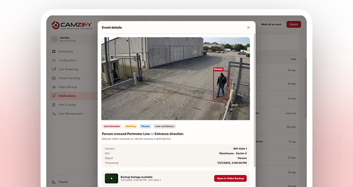Click 'Account Owner' role text
This screenshot has width=353, height=187.
(68, 41)
